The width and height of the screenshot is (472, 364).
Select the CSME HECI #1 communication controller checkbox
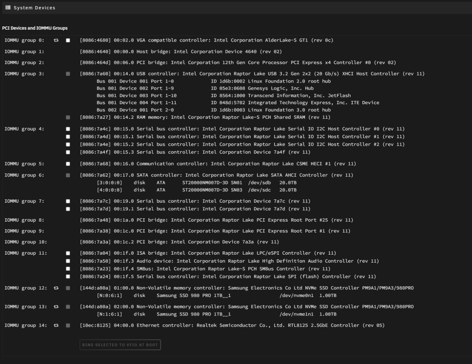click(68, 164)
